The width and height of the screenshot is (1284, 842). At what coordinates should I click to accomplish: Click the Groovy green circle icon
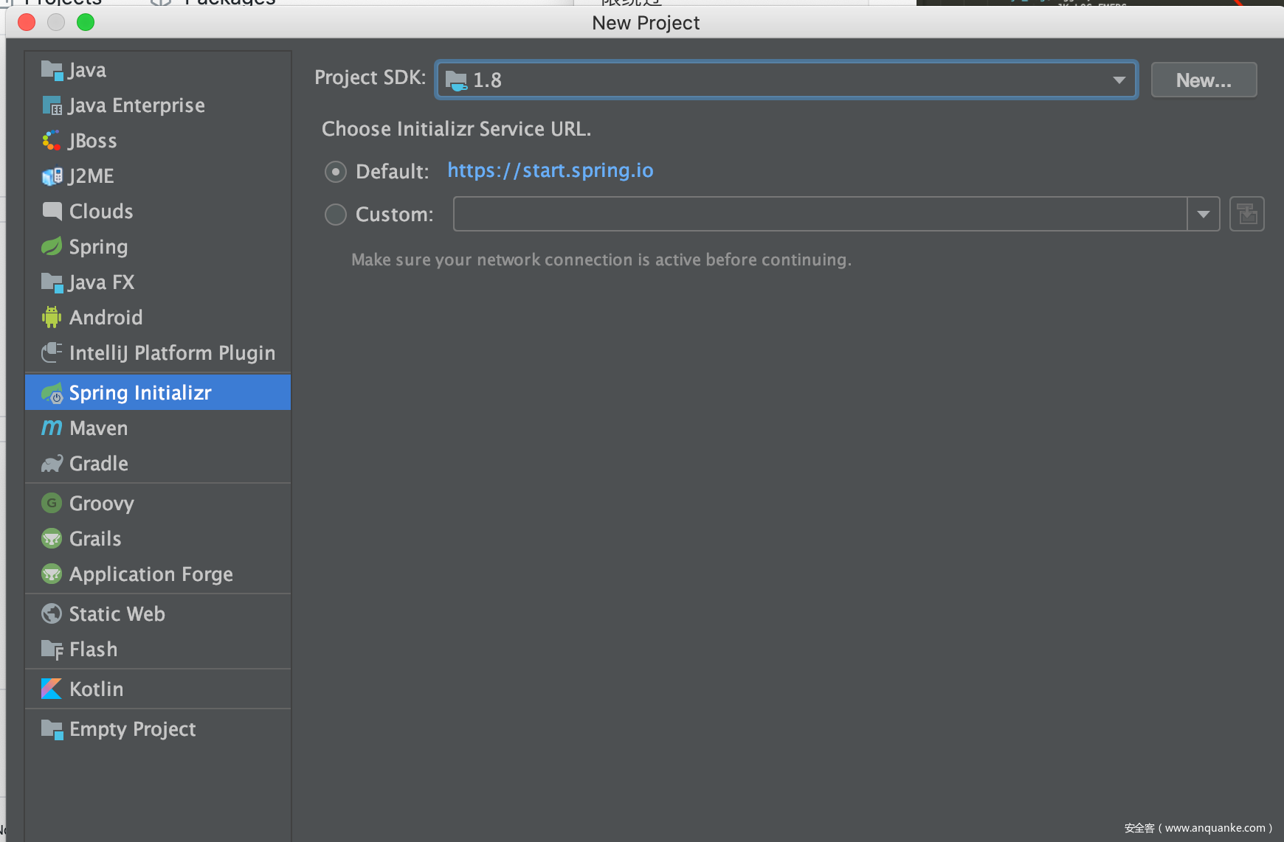51,504
